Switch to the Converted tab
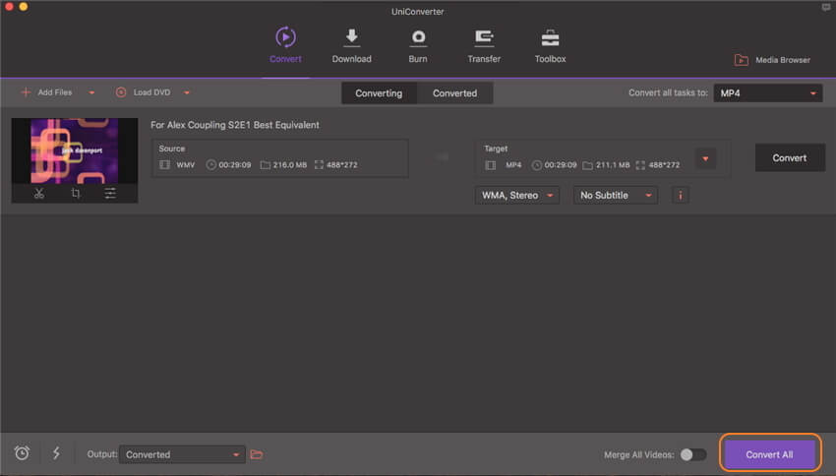 [x=454, y=92]
